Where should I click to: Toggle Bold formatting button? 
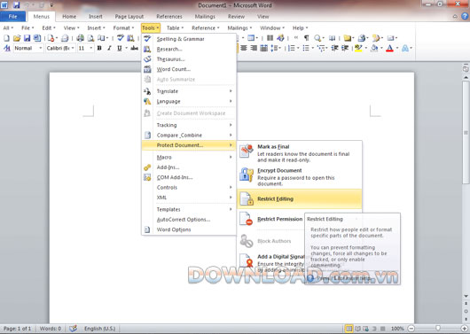[x=99, y=48]
